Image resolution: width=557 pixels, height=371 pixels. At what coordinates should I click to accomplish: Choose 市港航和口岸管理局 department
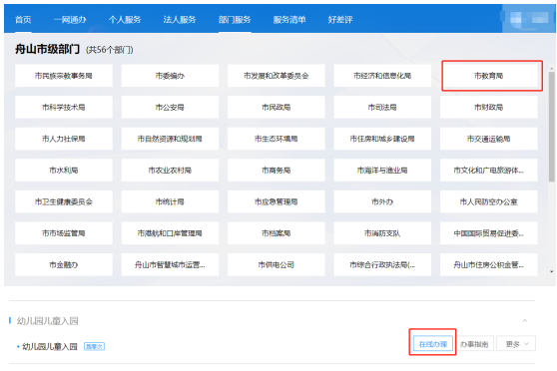click(x=170, y=233)
